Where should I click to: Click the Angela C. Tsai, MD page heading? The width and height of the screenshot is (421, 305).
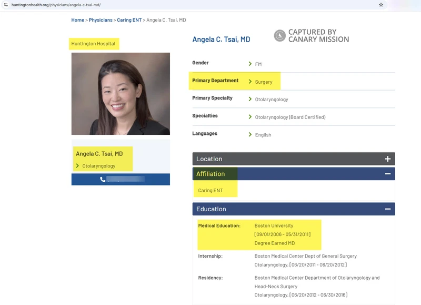221,40
